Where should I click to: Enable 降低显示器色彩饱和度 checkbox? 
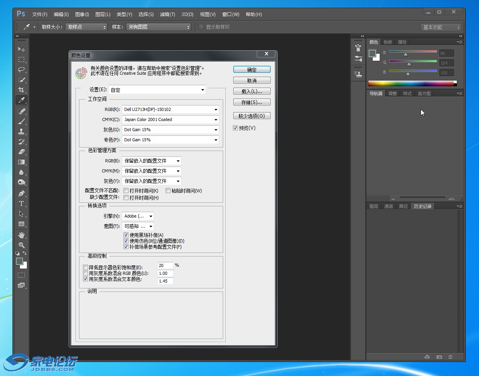[x=86, y=267]
